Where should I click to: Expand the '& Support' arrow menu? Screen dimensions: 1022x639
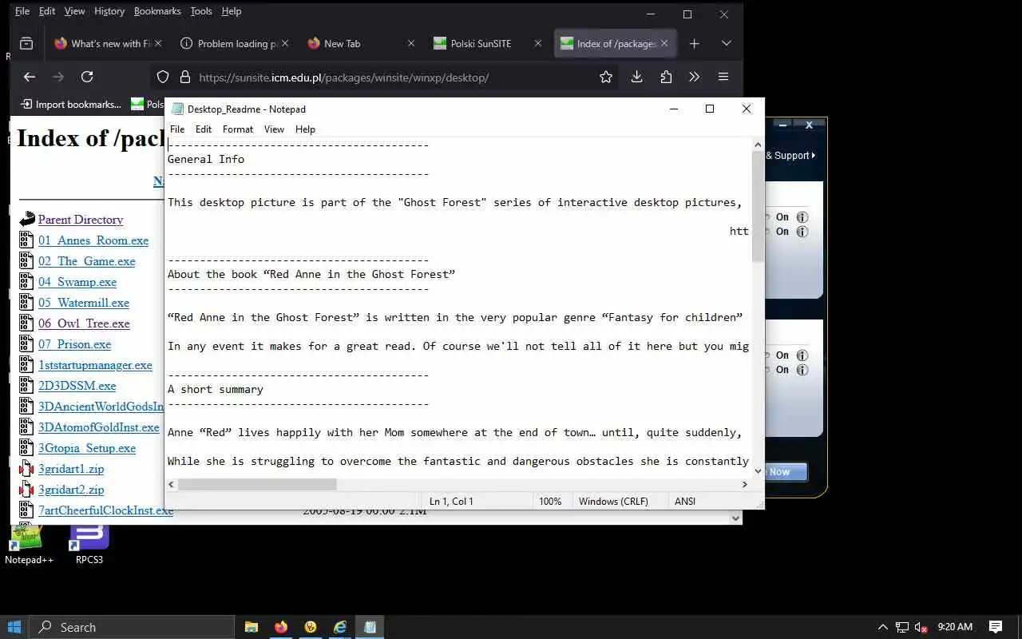[813, 155]
